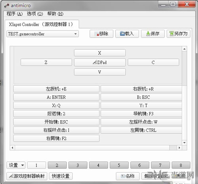
Task: Open the DPad settings button
Action: (x=100, y=62)
